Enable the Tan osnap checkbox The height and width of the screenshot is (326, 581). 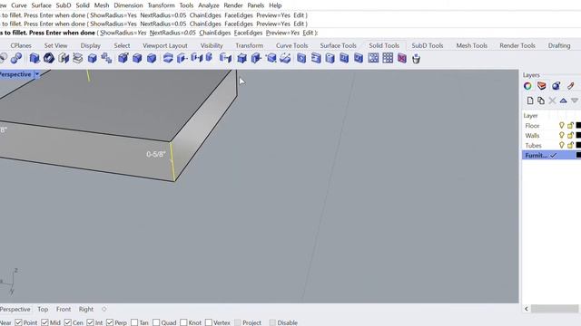pos(134,322)
